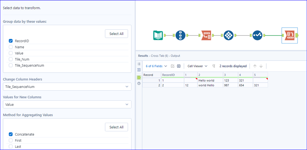This screenshot has height=150, width=307.
Task: Select the cell containing 654
Action: point(245,85)
